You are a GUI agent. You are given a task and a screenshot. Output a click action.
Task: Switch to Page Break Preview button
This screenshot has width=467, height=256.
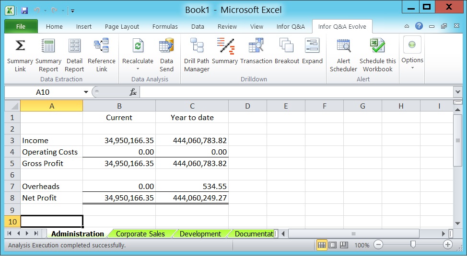pos(344,245)
